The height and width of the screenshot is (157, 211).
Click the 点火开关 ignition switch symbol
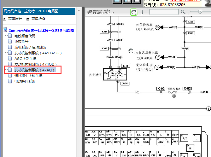pos(115,74)
